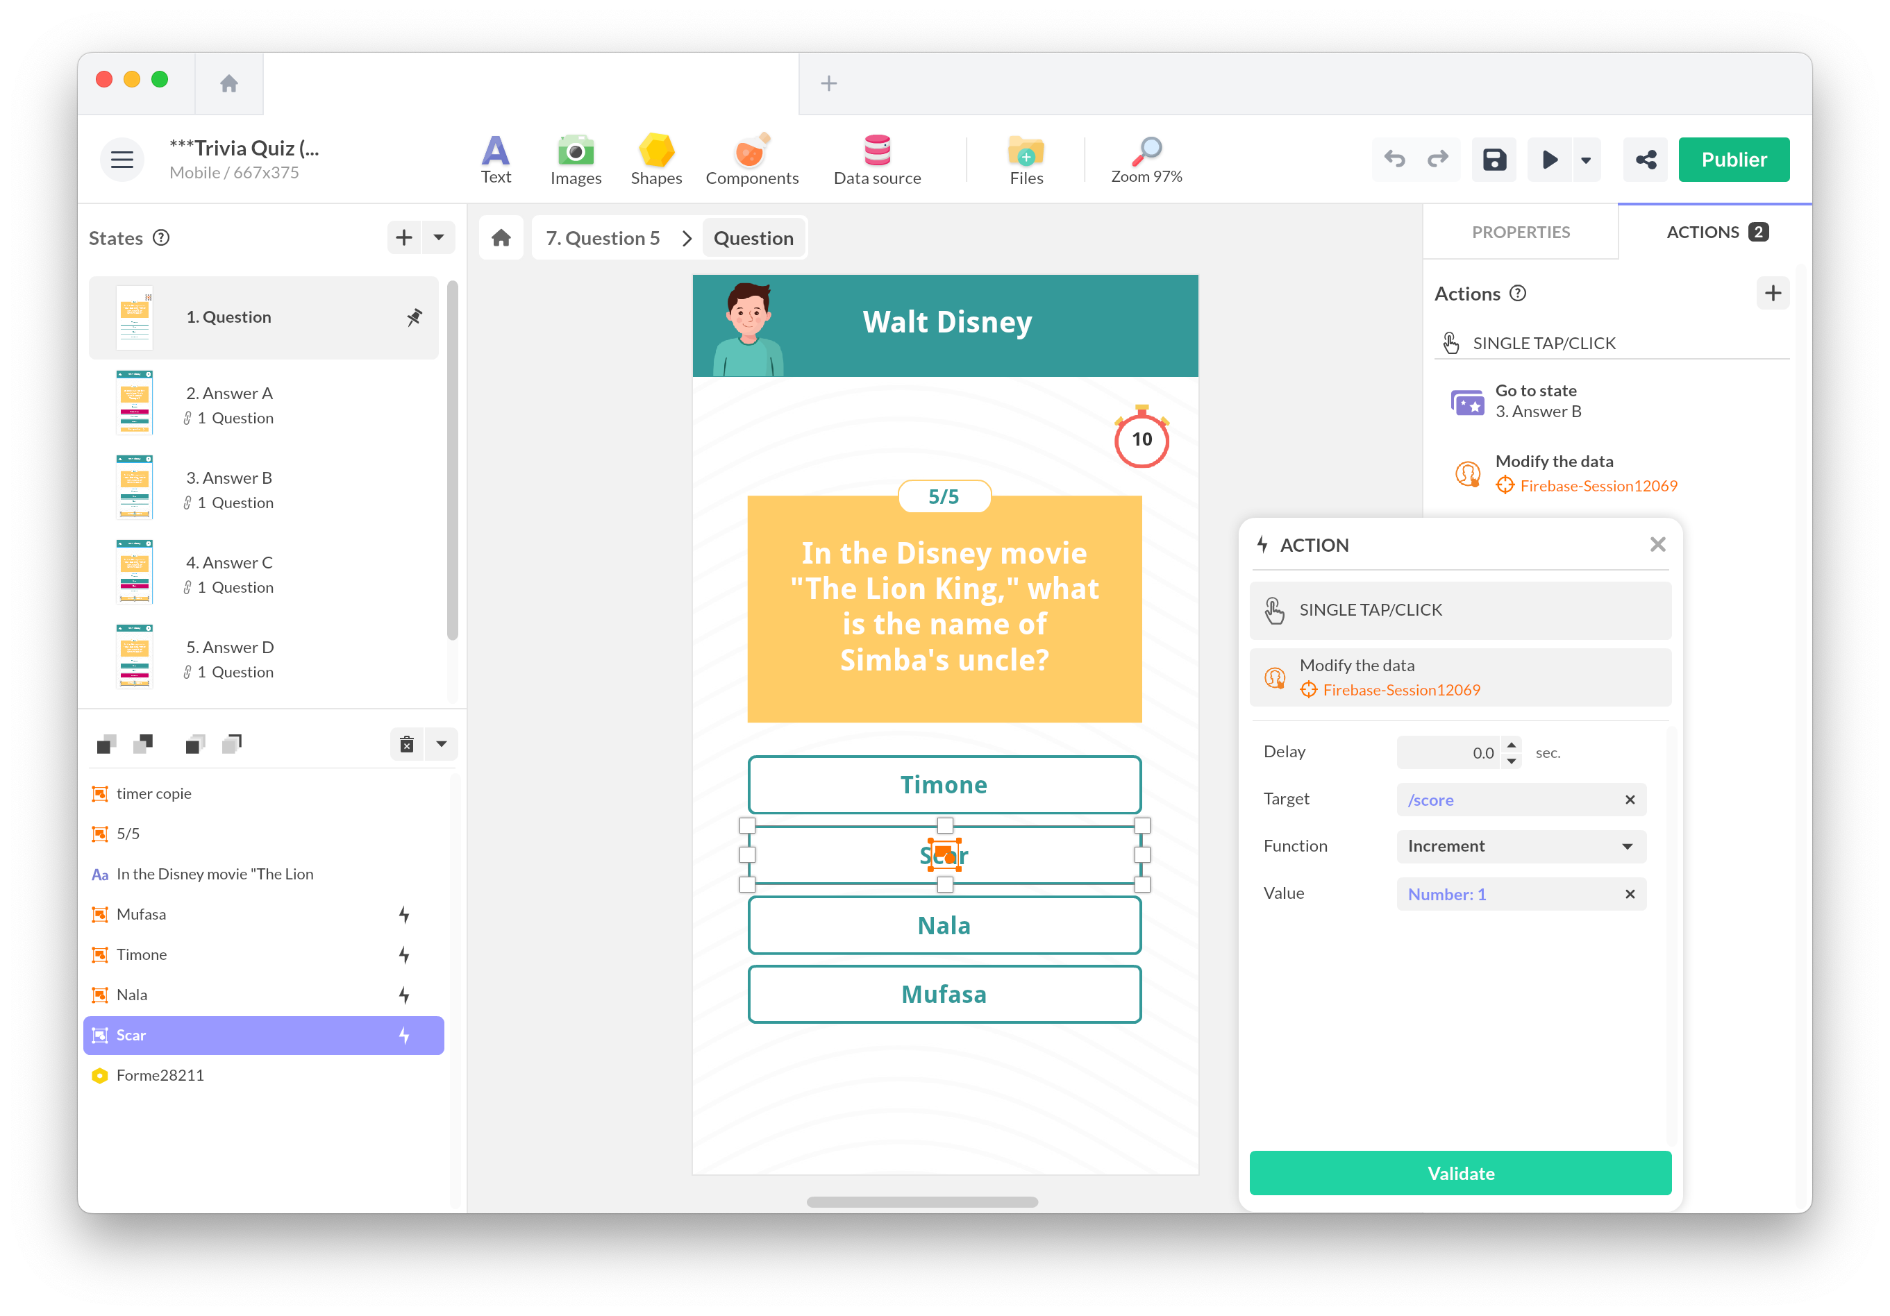Increase Delay with the up stepper
Image resolution: width=1890 pixels, height=1316 pixels.
1512,745
